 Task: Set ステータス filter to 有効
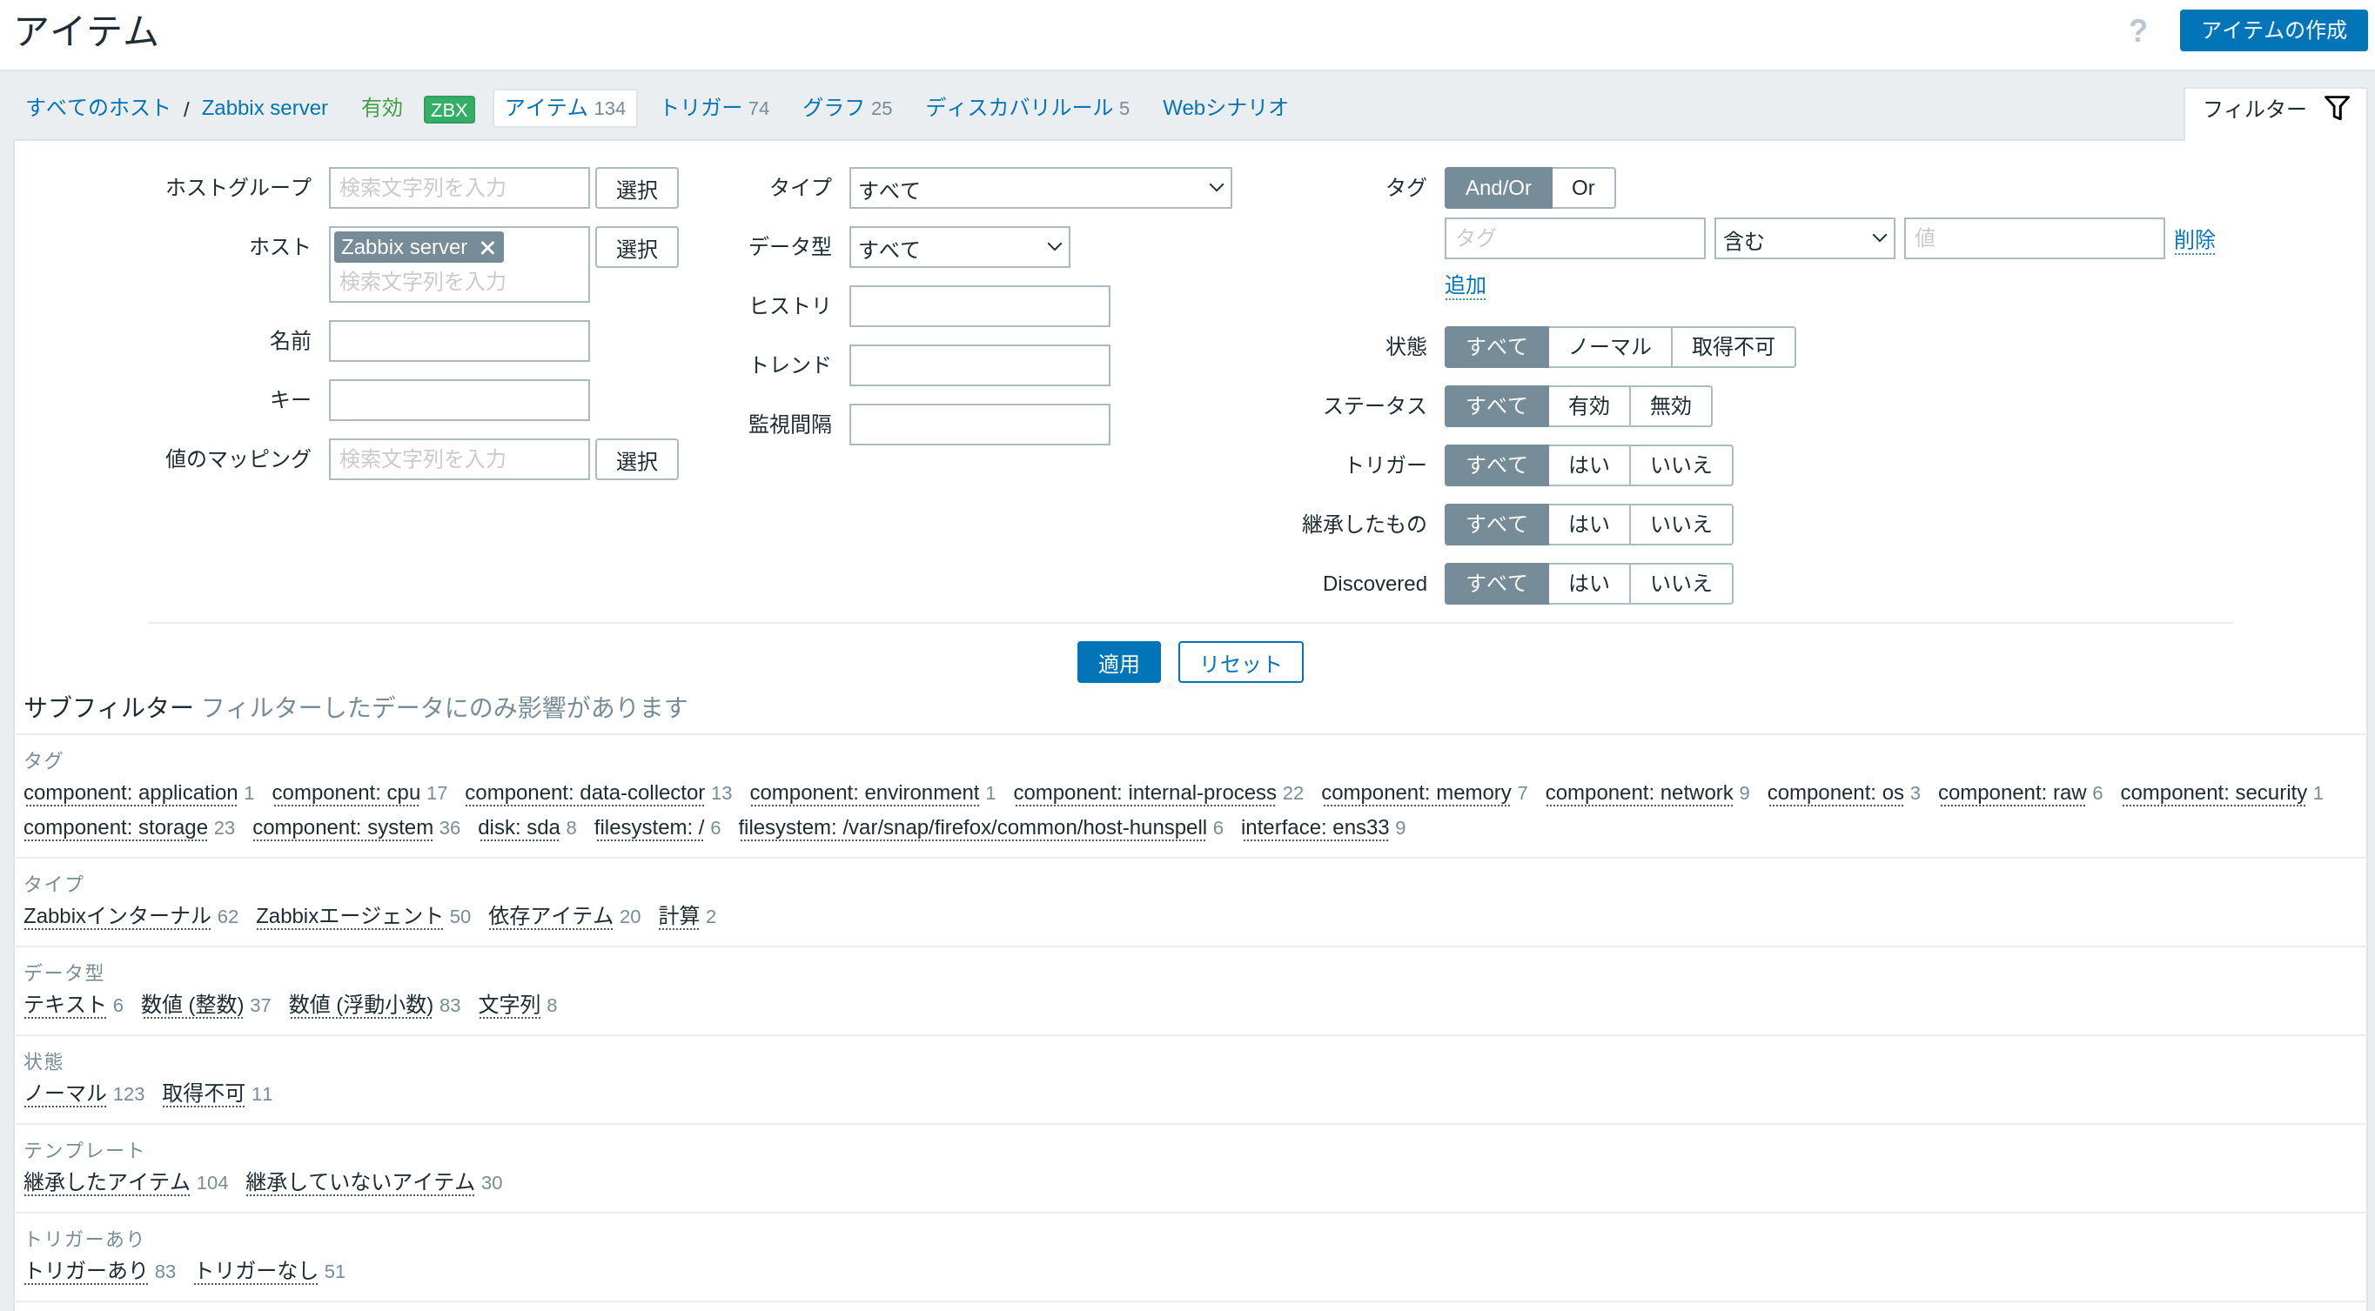click(1587, 405)
